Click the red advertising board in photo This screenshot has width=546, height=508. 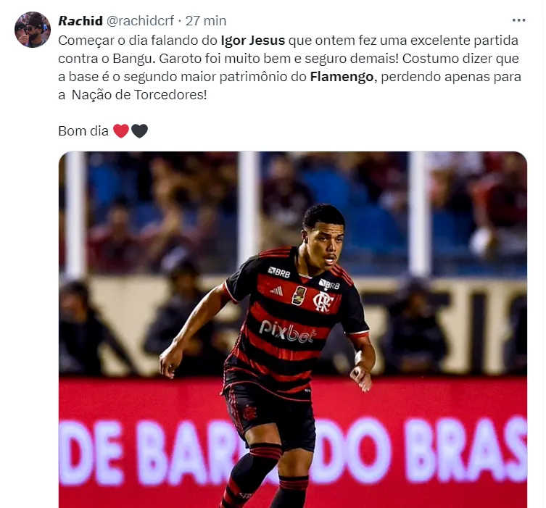[292, 442]
